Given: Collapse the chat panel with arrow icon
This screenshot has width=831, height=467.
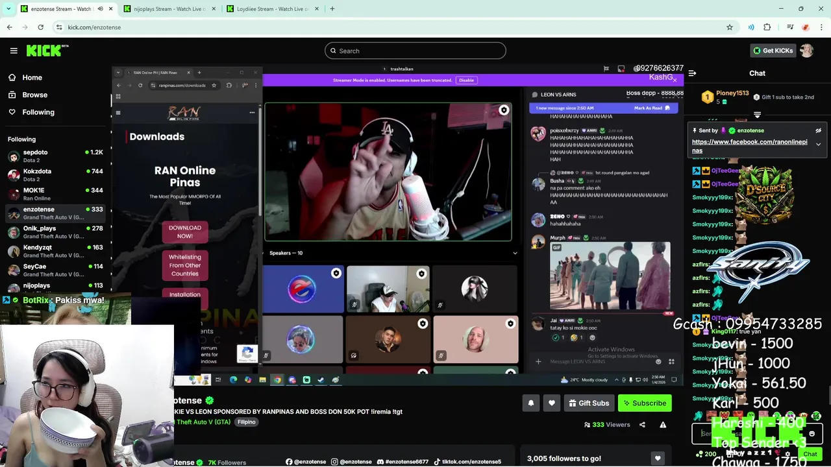Looking at the screenshot, I should pyautogui.click(x=692, y=73).
